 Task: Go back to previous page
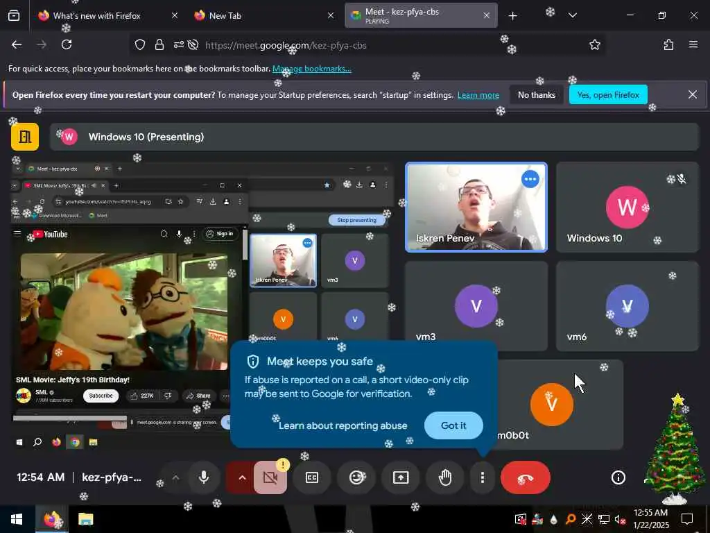(17, 44)
